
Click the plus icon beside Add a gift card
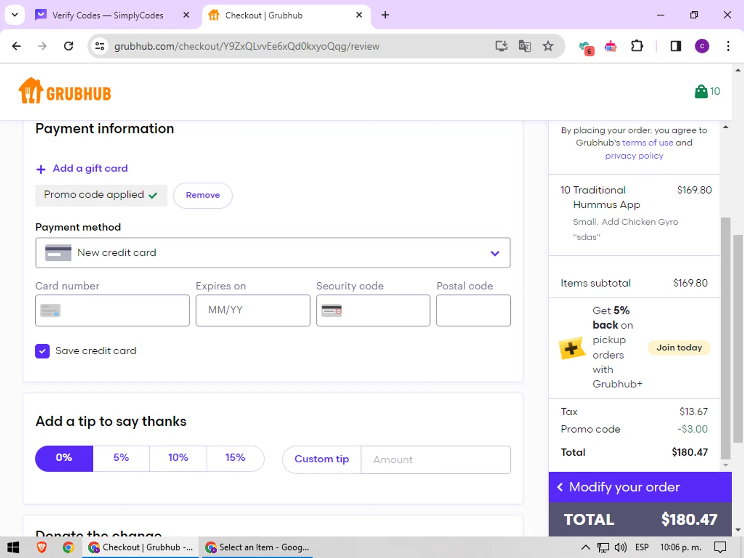[x=41, y=170]
